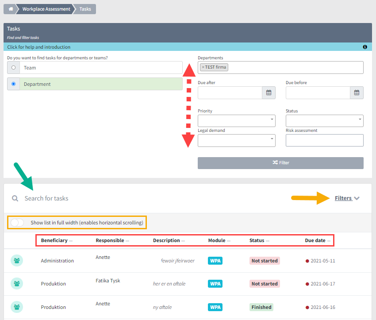This screenshot has height=320, width=376.
Task: Click the Administration row group icon
Action: [17, 261]
